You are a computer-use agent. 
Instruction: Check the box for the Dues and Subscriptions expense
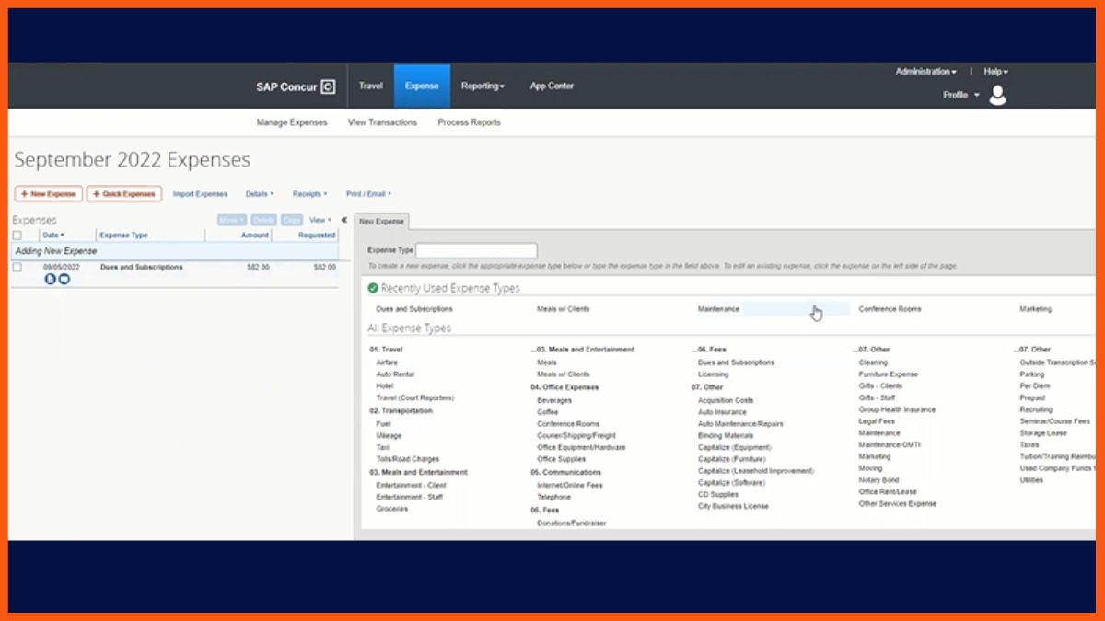pyautogui.click(x=17, y=267)
